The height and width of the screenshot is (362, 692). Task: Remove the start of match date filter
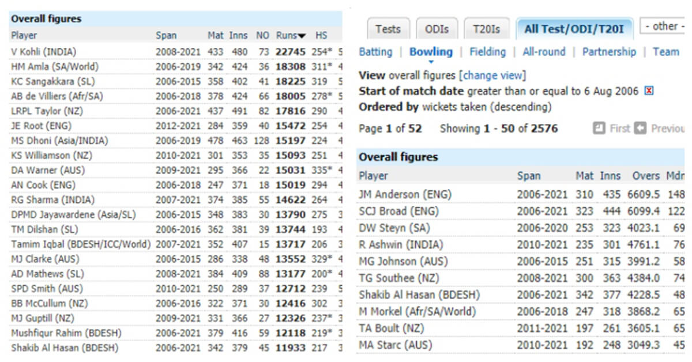tap(649, 91)
